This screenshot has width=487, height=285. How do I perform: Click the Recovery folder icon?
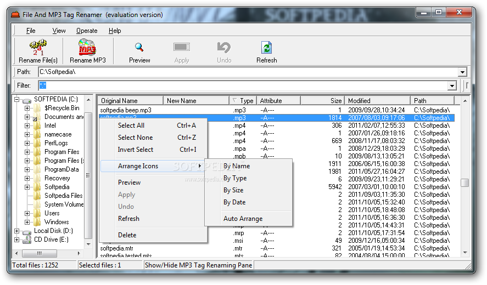pos(37,178)
